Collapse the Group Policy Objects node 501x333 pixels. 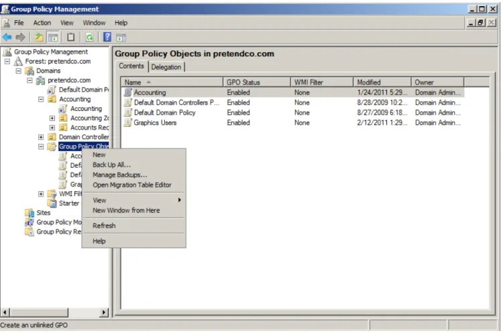tap(41, 146)
